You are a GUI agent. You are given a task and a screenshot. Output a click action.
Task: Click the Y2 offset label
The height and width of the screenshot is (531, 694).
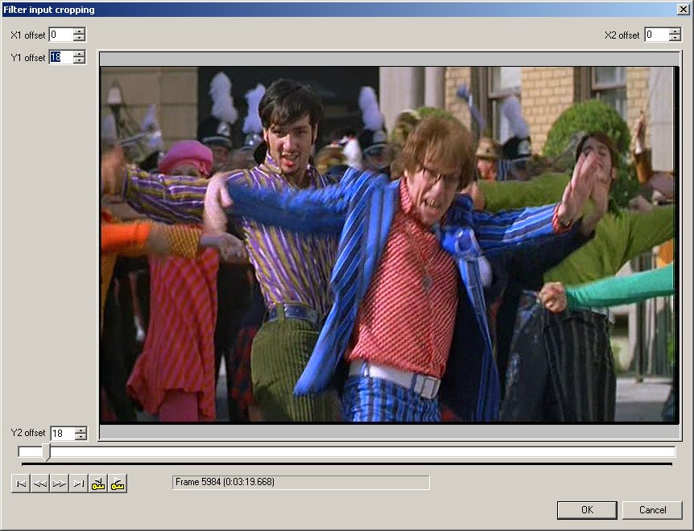tap(28, 433)
